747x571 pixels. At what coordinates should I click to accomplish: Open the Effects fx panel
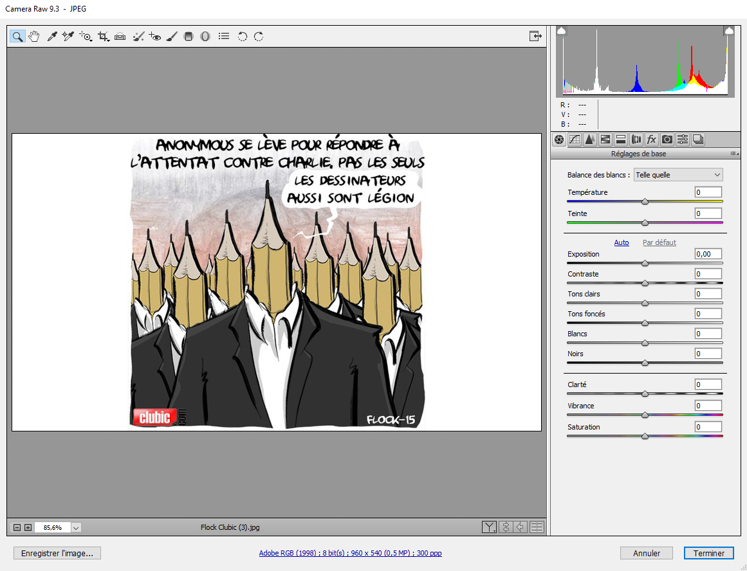(x=651, y=139)
